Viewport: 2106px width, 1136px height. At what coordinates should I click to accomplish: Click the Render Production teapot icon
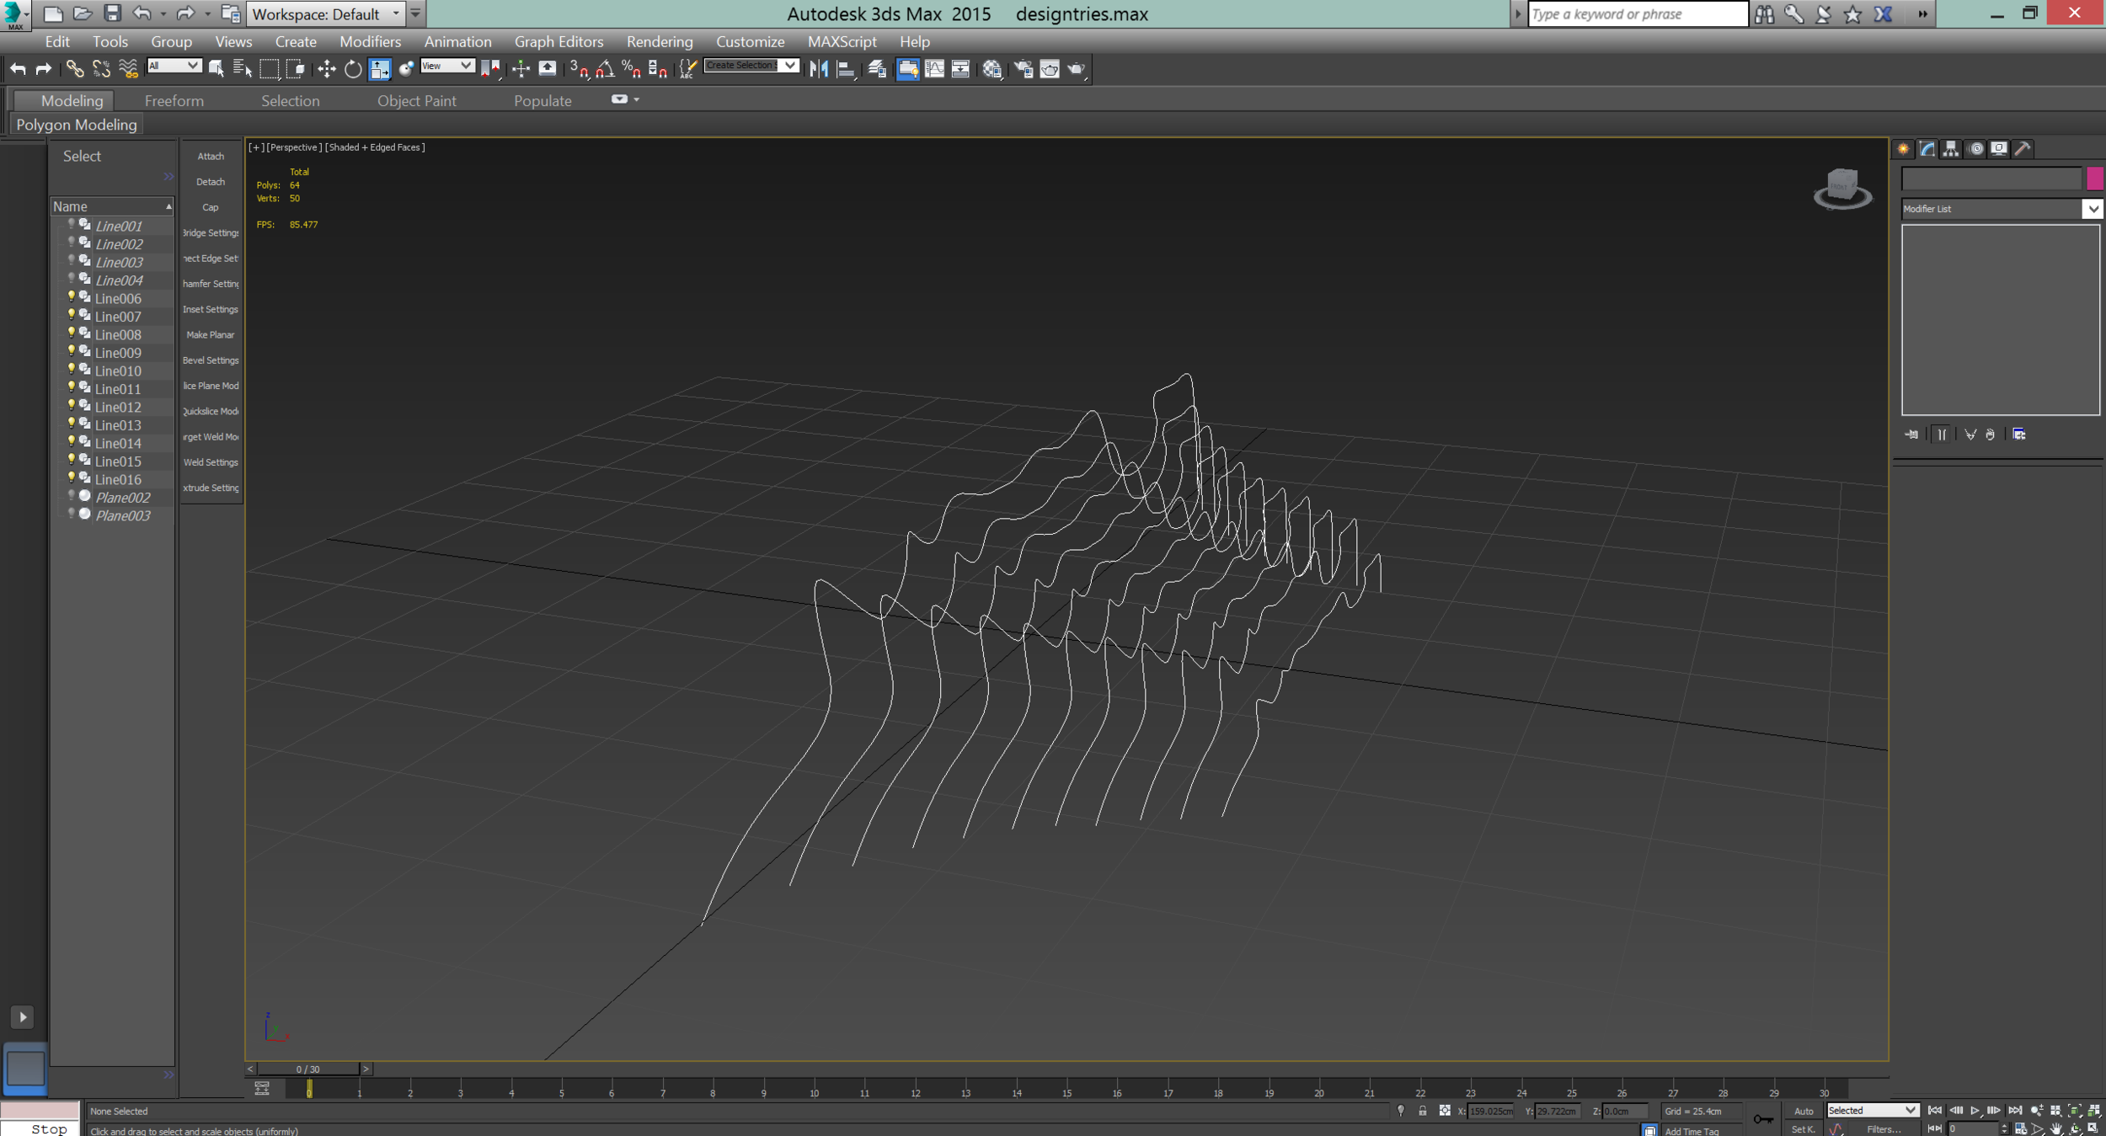(x=1077, y=69)
